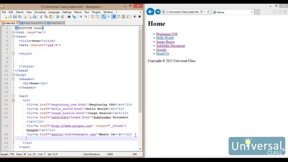Open the File menu
The height and width of the screenshot is (162, 288).
tap(4, 12)
